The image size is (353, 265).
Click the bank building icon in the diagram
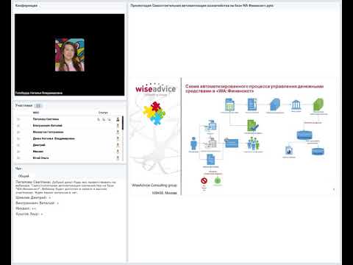296,105
